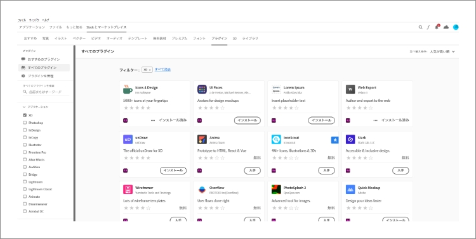The image size is (476, 239).
Task: Click the PhotoSplash 2 plugin icon
Action: [x=276, y=190]
